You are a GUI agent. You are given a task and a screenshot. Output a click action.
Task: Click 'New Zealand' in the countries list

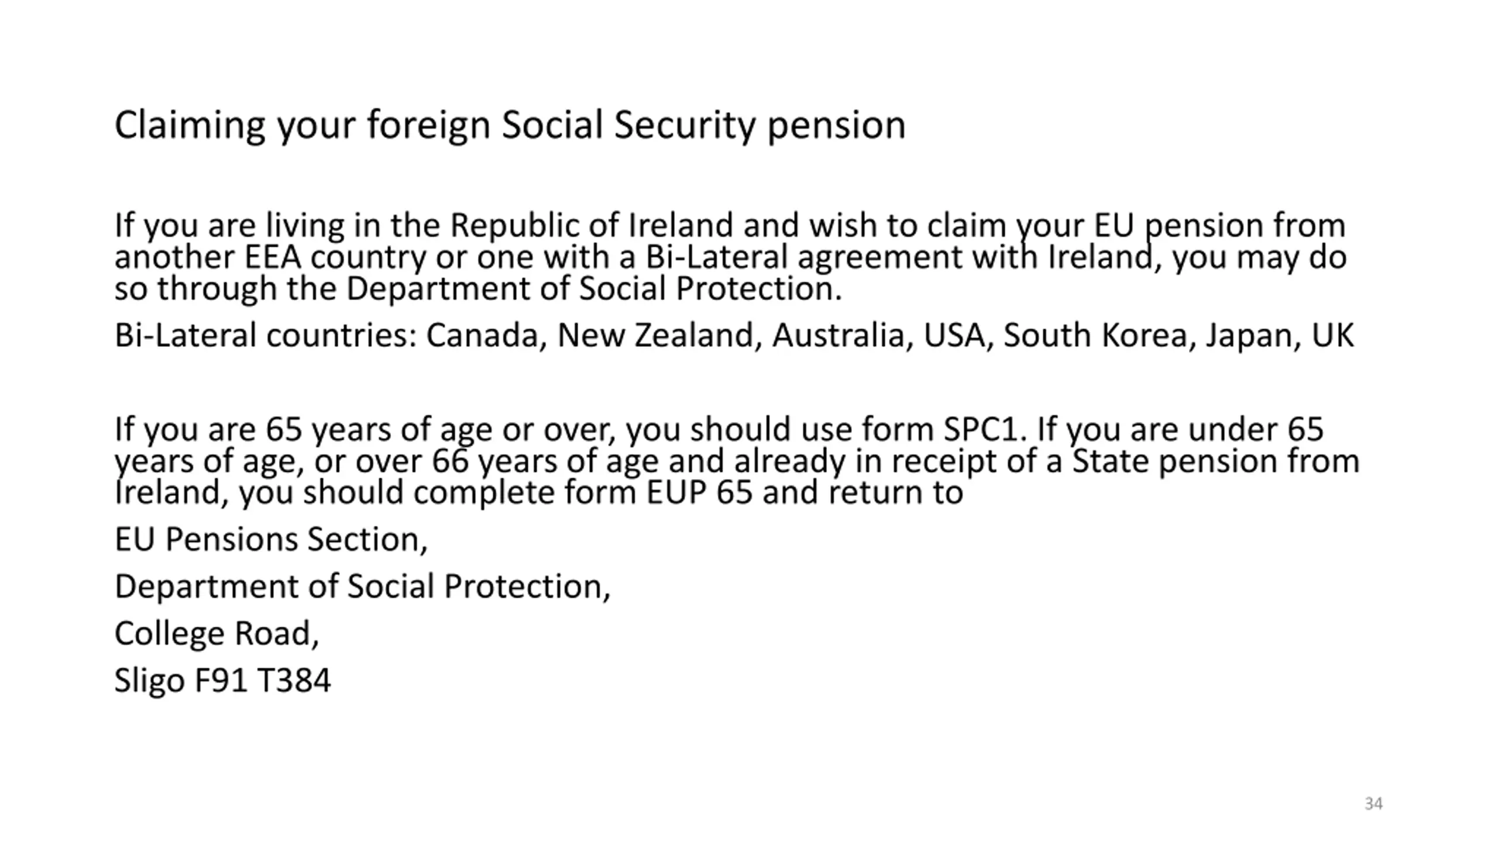(x=655, y=336)
